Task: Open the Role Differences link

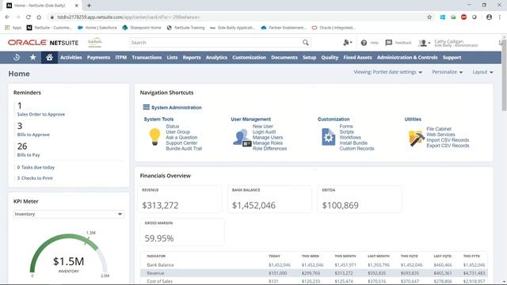Action: coord(269,148)
